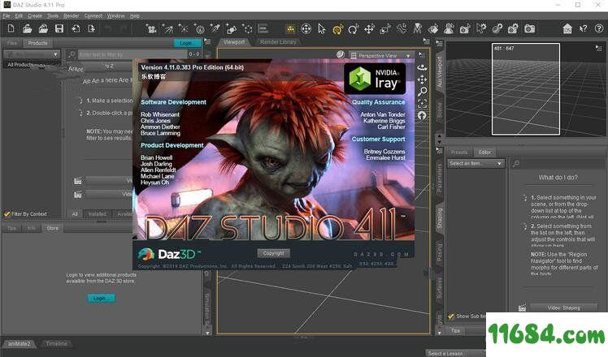The width and height of the screenshot is (608, 357).
Task: Click the Tips tab at bottom right
Action: tap(455, 330)
